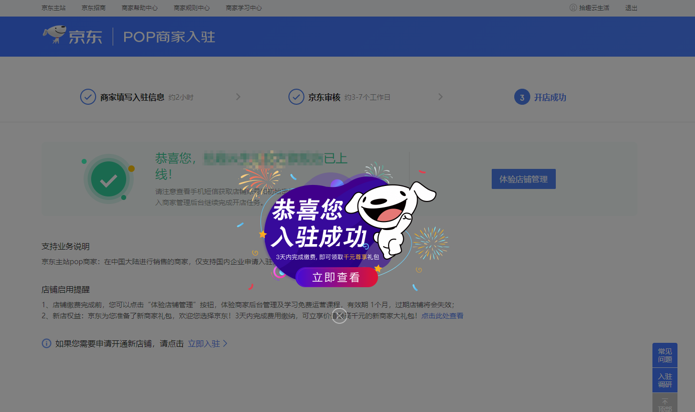Click checkmark icon of 京东审核 step
Image resolution: width=695 pixels, height=412 pixels.
[x=296, y=97]
